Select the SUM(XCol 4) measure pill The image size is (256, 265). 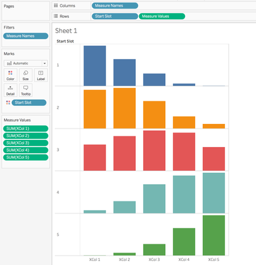[x=26, y=150]
